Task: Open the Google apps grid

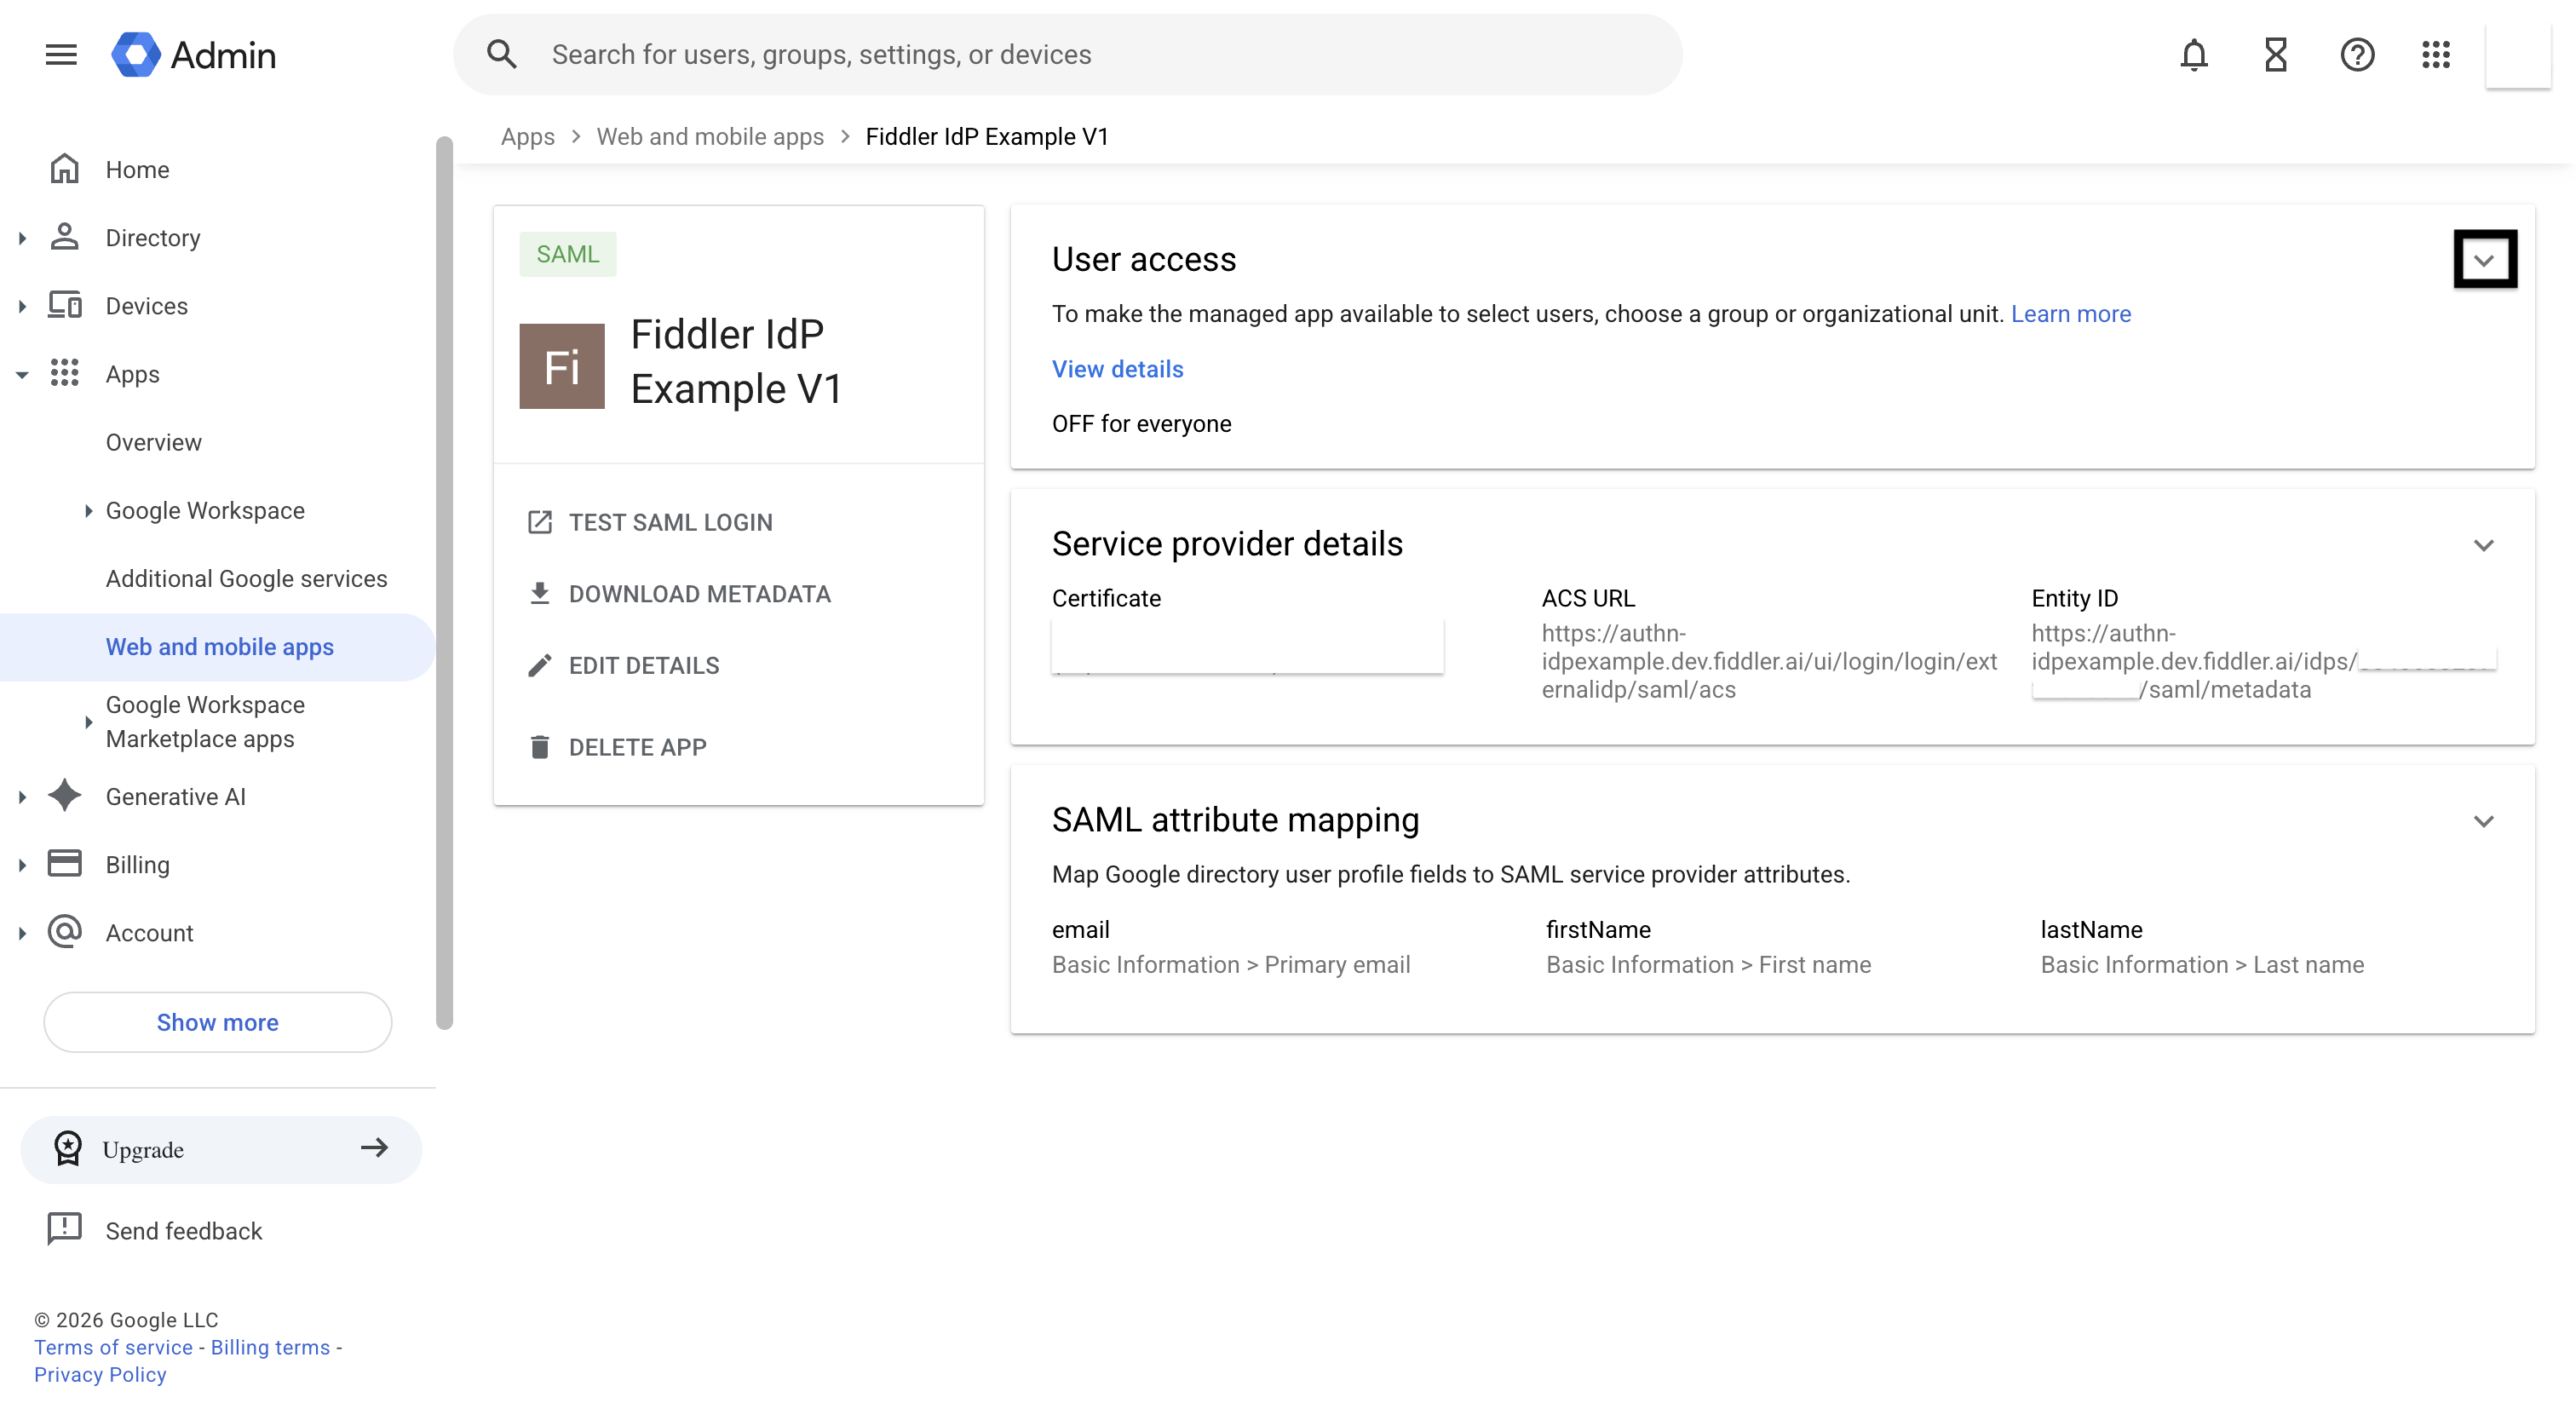Action: pyautogui.click(x=2436, y=55)
